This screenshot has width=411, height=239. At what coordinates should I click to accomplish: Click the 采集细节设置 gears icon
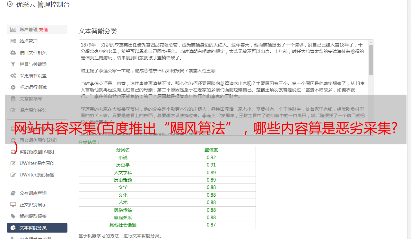click(x=13, y=76)
